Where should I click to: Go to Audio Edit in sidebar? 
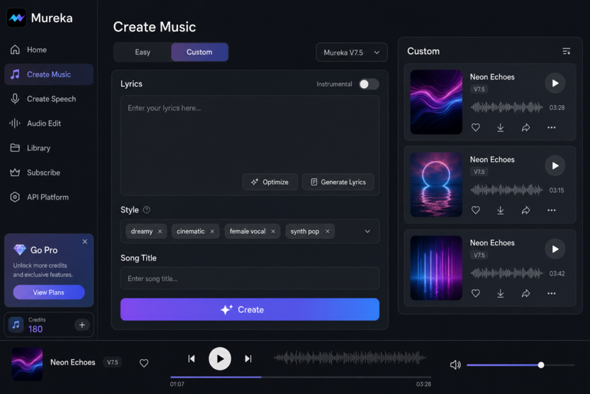(49, 124)
